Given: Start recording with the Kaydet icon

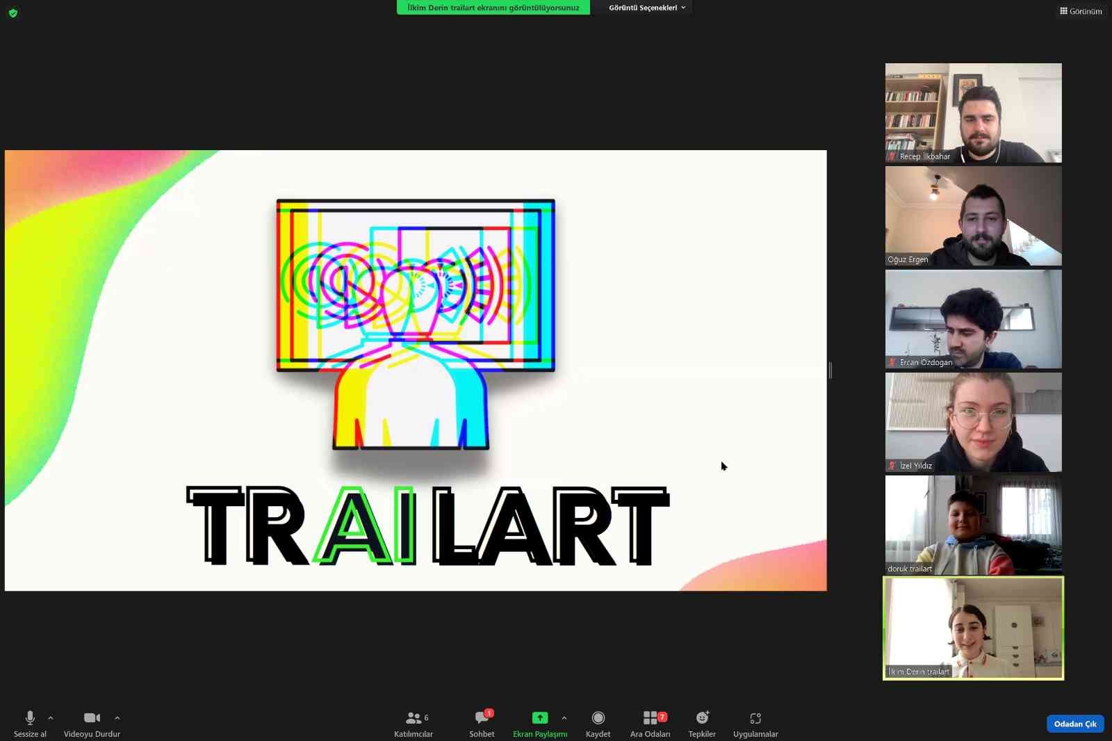Looking at the screenshot, I should [598, 718].
